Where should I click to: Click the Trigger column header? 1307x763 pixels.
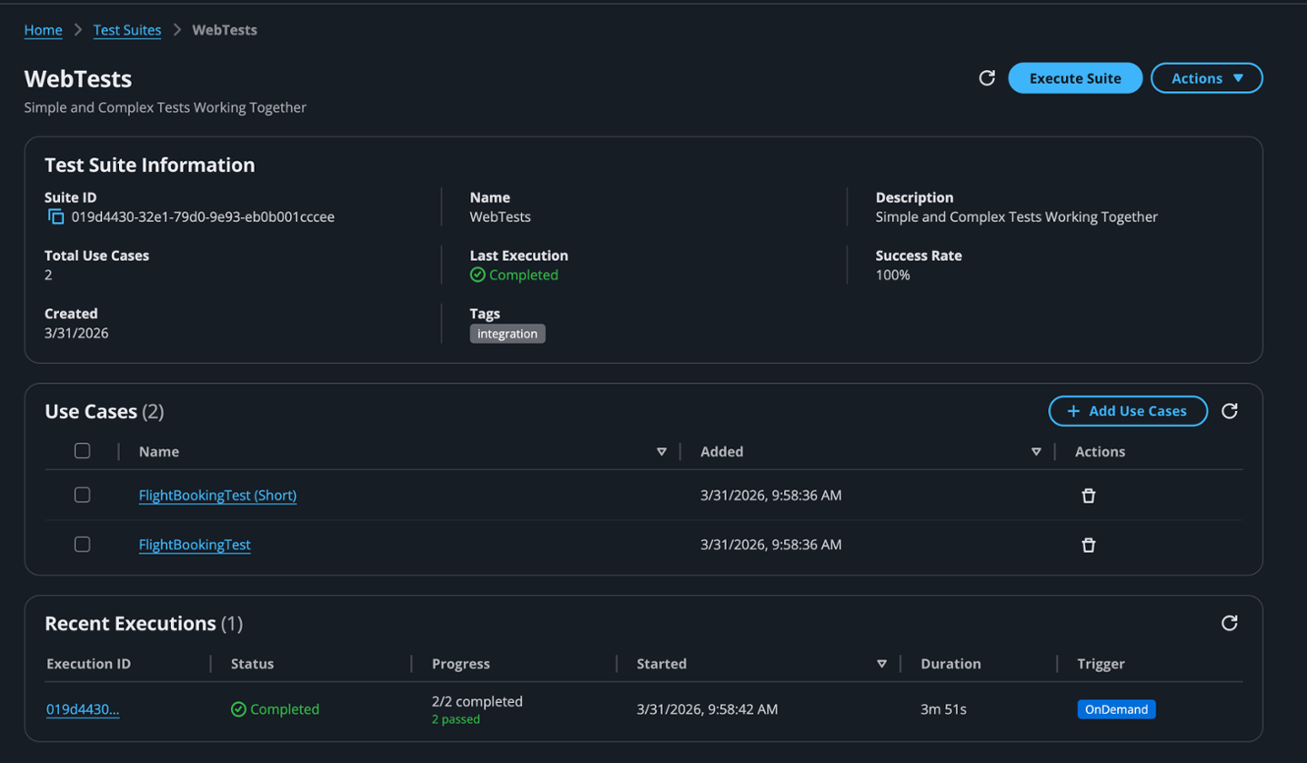1101,664
